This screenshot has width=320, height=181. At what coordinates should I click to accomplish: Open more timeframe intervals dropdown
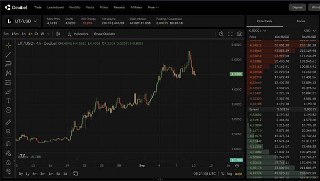coord(49,34)
